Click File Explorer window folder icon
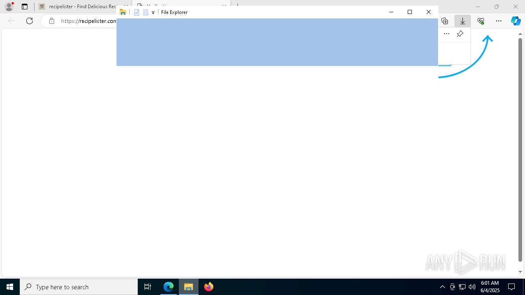 tap(123, 12)
